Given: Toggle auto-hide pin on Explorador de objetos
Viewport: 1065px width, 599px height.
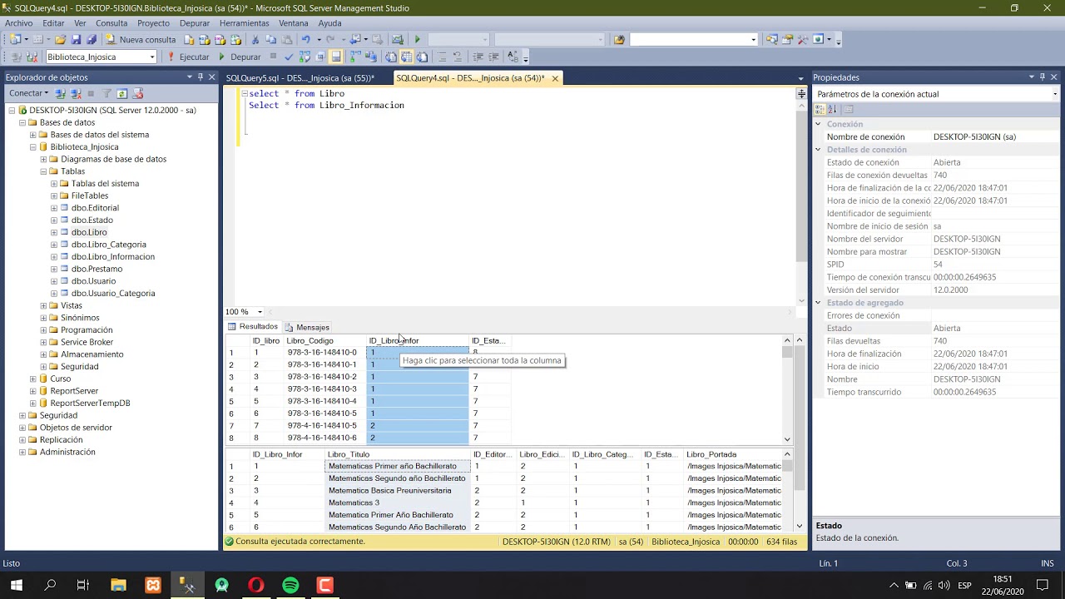Looking at the screenshot, I should [200, 77].
